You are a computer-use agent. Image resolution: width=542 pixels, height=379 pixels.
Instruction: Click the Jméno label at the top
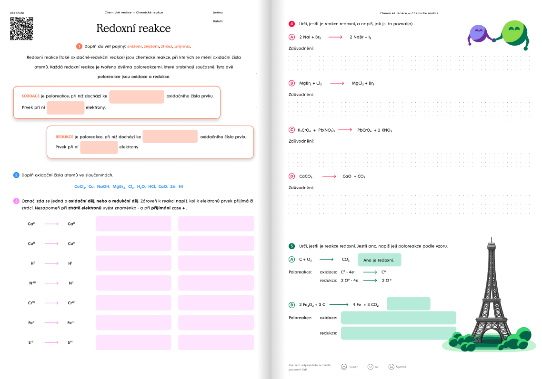point(218,12)
